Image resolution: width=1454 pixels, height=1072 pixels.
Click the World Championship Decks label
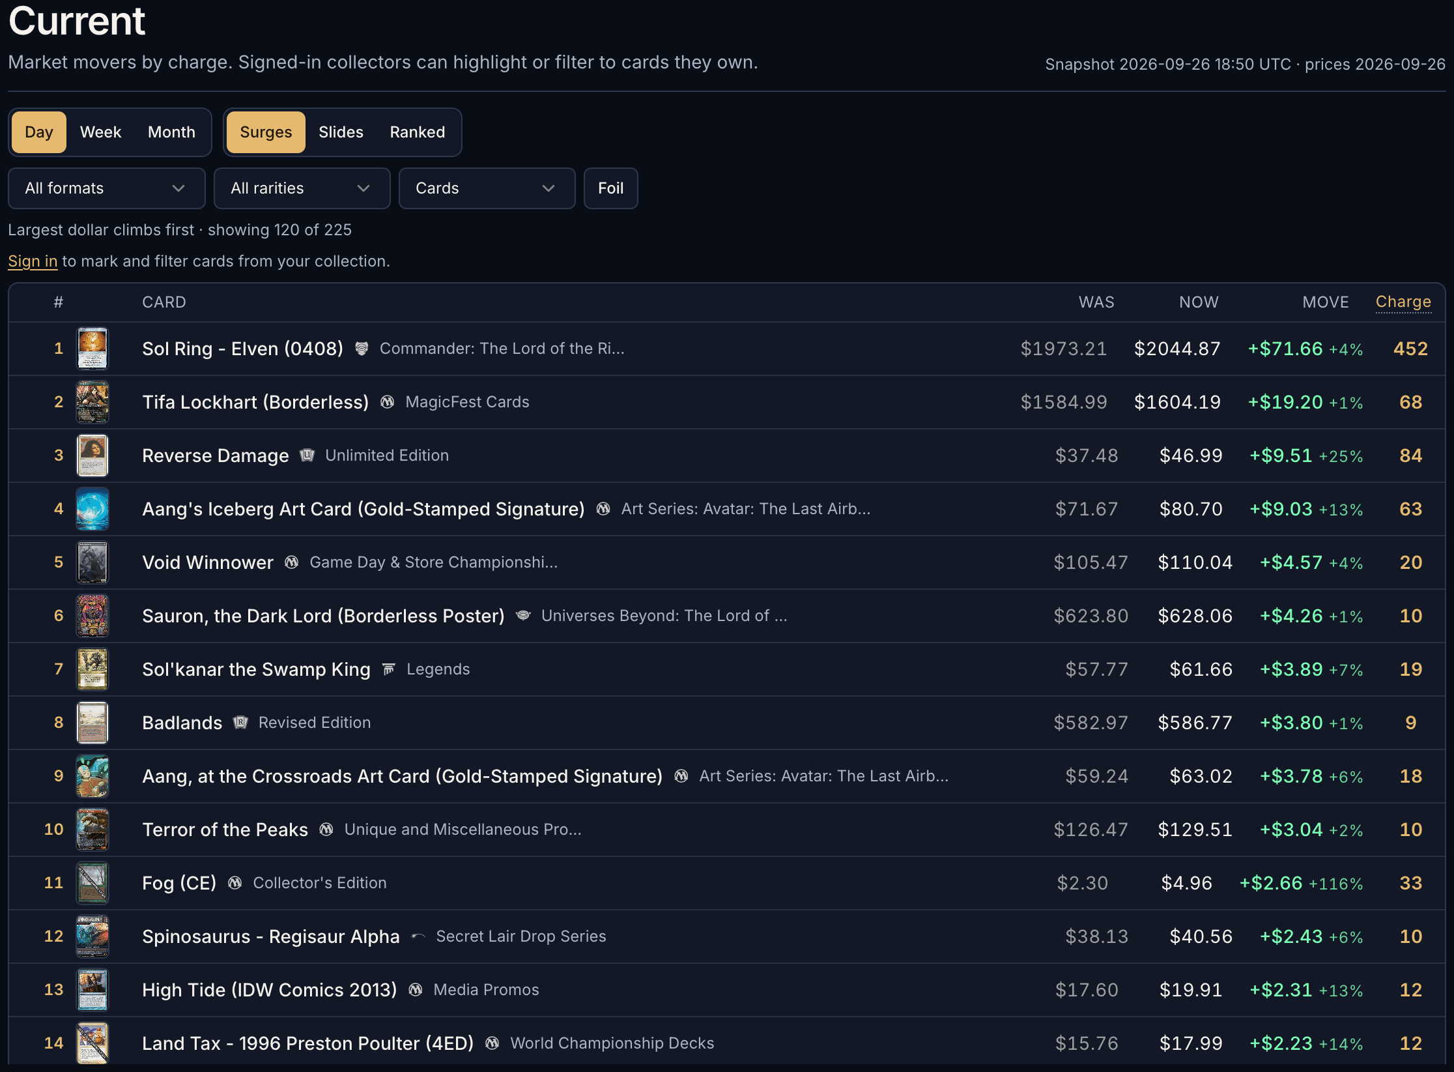[x=612, y=1043]
